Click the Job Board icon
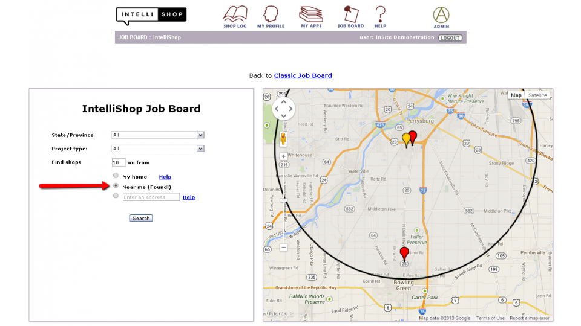Screen dimensions: 581x326 click(x=350, y=15)
